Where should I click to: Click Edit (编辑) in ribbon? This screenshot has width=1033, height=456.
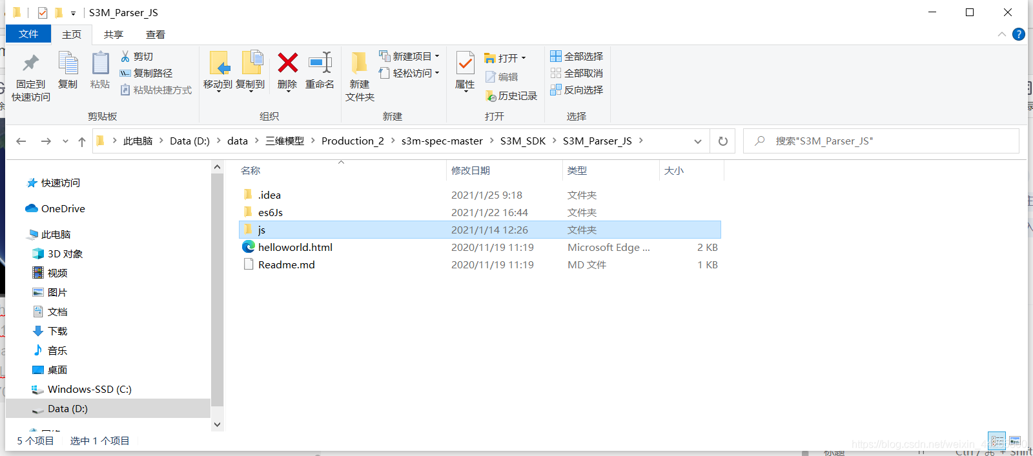click(x=502, y=77)
